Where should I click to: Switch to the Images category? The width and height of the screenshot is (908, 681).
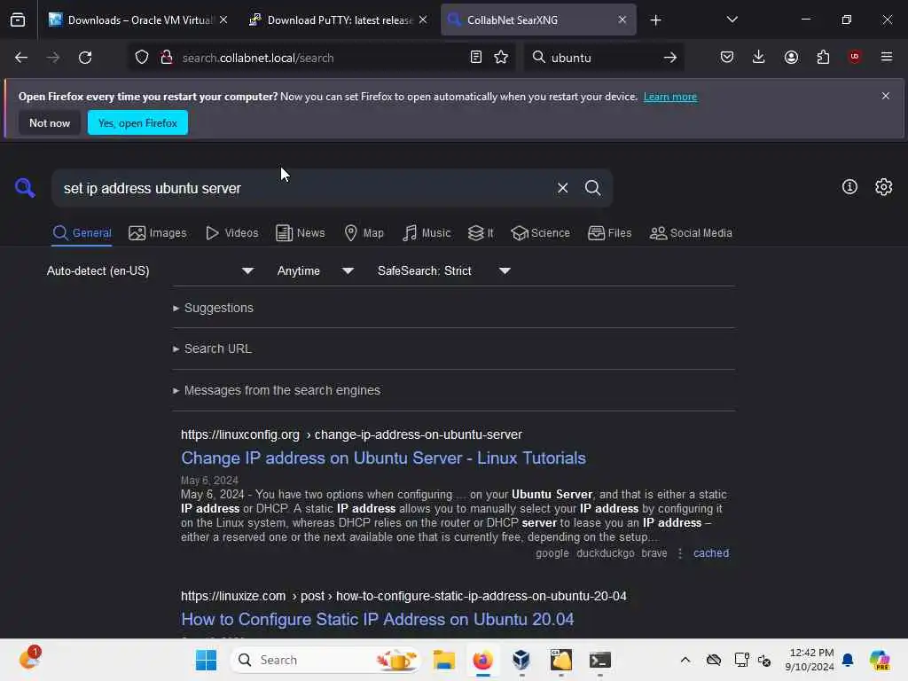pos(158,233)
